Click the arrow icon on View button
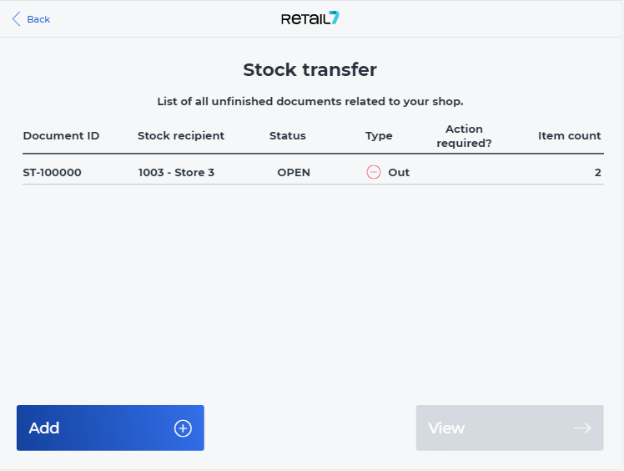The image size is (624, 471). 582,428
